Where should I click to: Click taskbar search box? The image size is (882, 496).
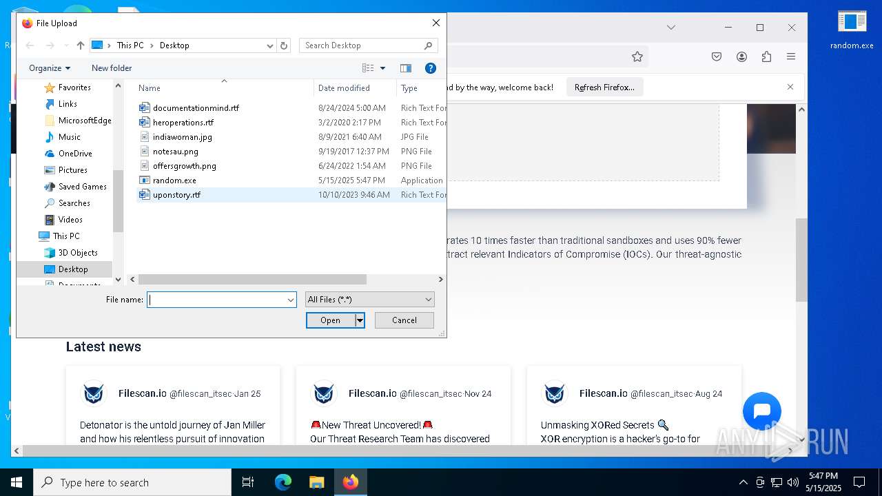(132, 482)
